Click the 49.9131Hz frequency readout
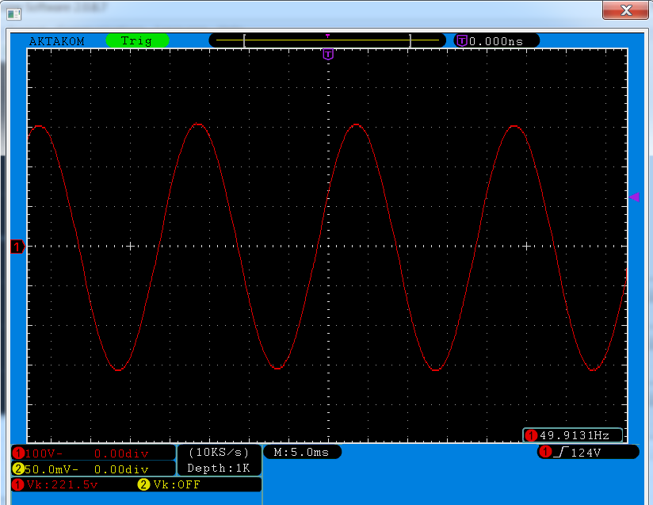Screen dimensions: 653x505 point(575,435)
